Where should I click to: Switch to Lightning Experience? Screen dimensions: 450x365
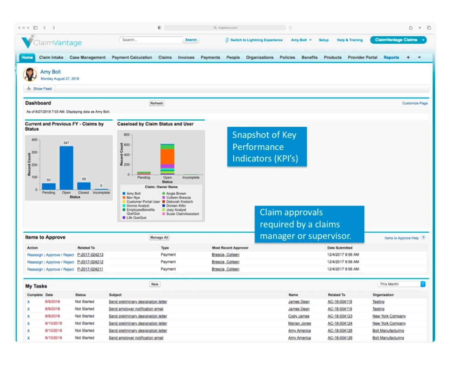pos(257,40)
